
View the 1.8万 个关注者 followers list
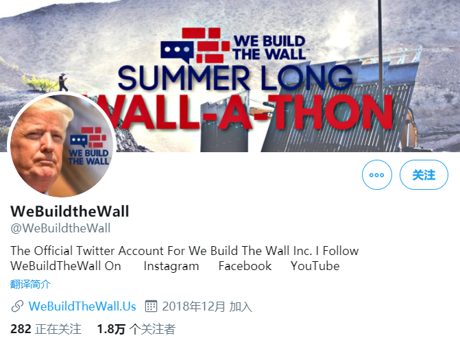(136, 329)
